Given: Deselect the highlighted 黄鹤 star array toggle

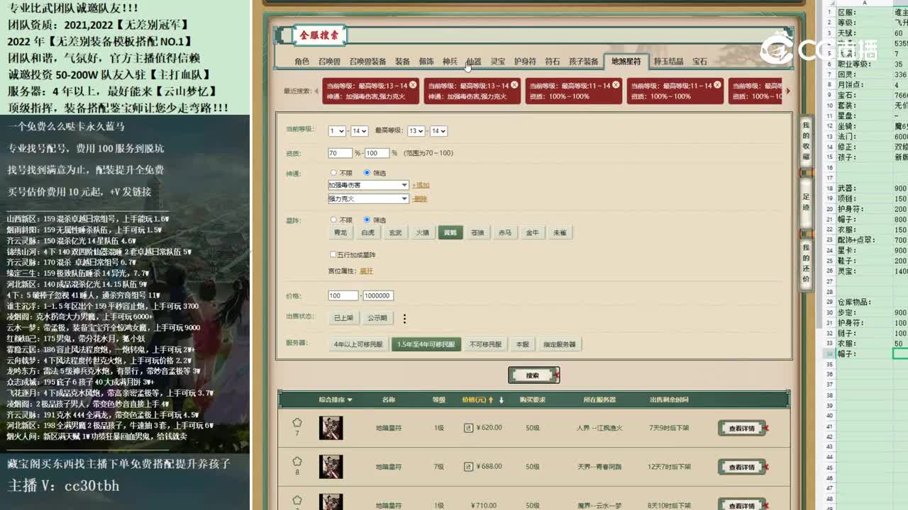Looking at the screenshot, I should click(450, 232).
